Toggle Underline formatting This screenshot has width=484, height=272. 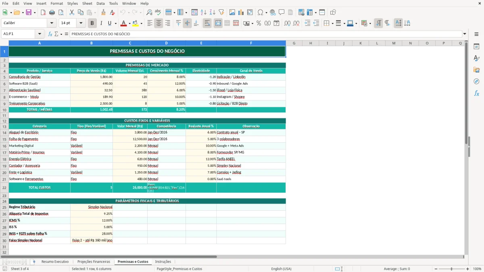110,23
